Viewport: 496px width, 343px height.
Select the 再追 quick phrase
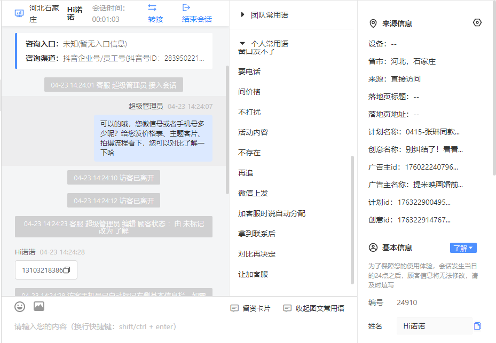click(x=246, y=173)
